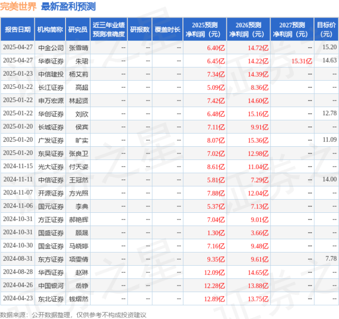
Task: Click the 覆盖时长 column header
Action: 167,29
